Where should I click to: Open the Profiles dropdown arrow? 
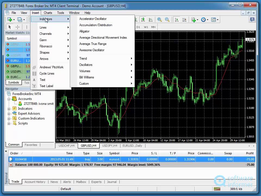(24, 20)
